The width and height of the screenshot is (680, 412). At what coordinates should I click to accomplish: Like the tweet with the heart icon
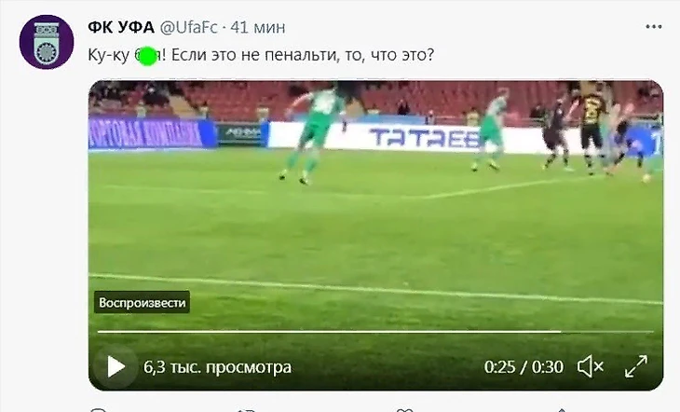pyautogui.click(x=404, y=409)
